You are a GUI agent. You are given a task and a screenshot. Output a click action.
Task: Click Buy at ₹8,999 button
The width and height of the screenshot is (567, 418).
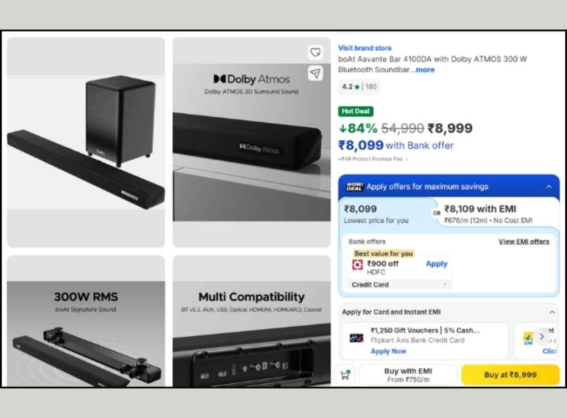point(510,375)
